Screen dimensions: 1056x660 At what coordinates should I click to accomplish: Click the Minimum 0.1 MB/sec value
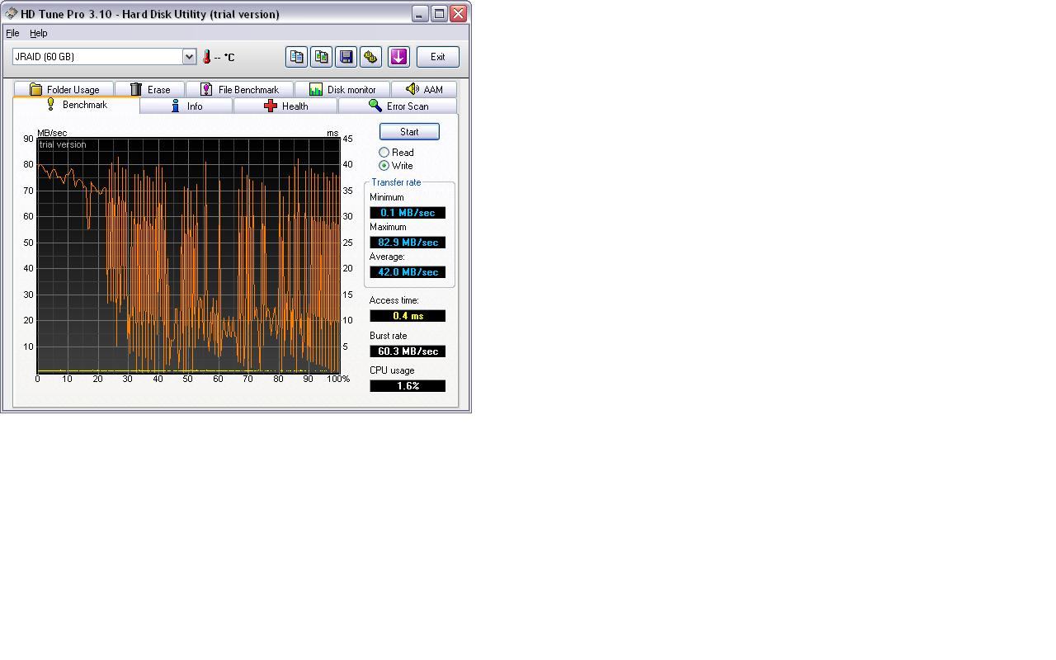[x=408, y=213]
